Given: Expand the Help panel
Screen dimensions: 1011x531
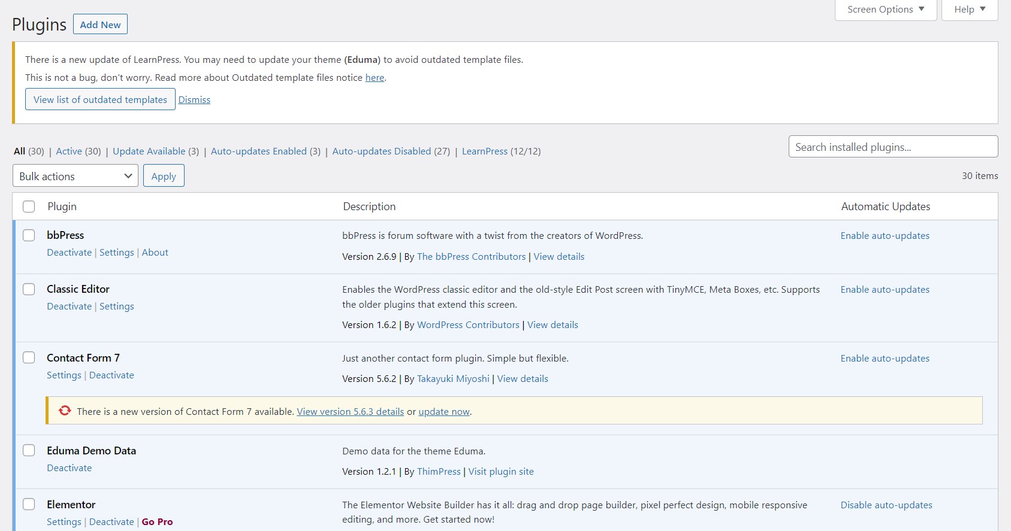Looking at the screenshot, I should 969,10.
